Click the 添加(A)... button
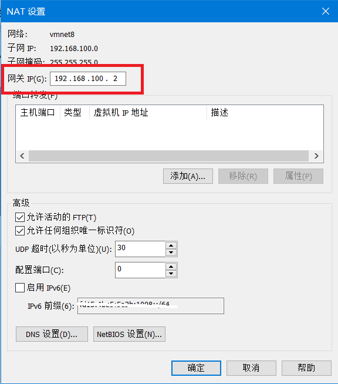 pyautogui.click(x=188, y=176)
